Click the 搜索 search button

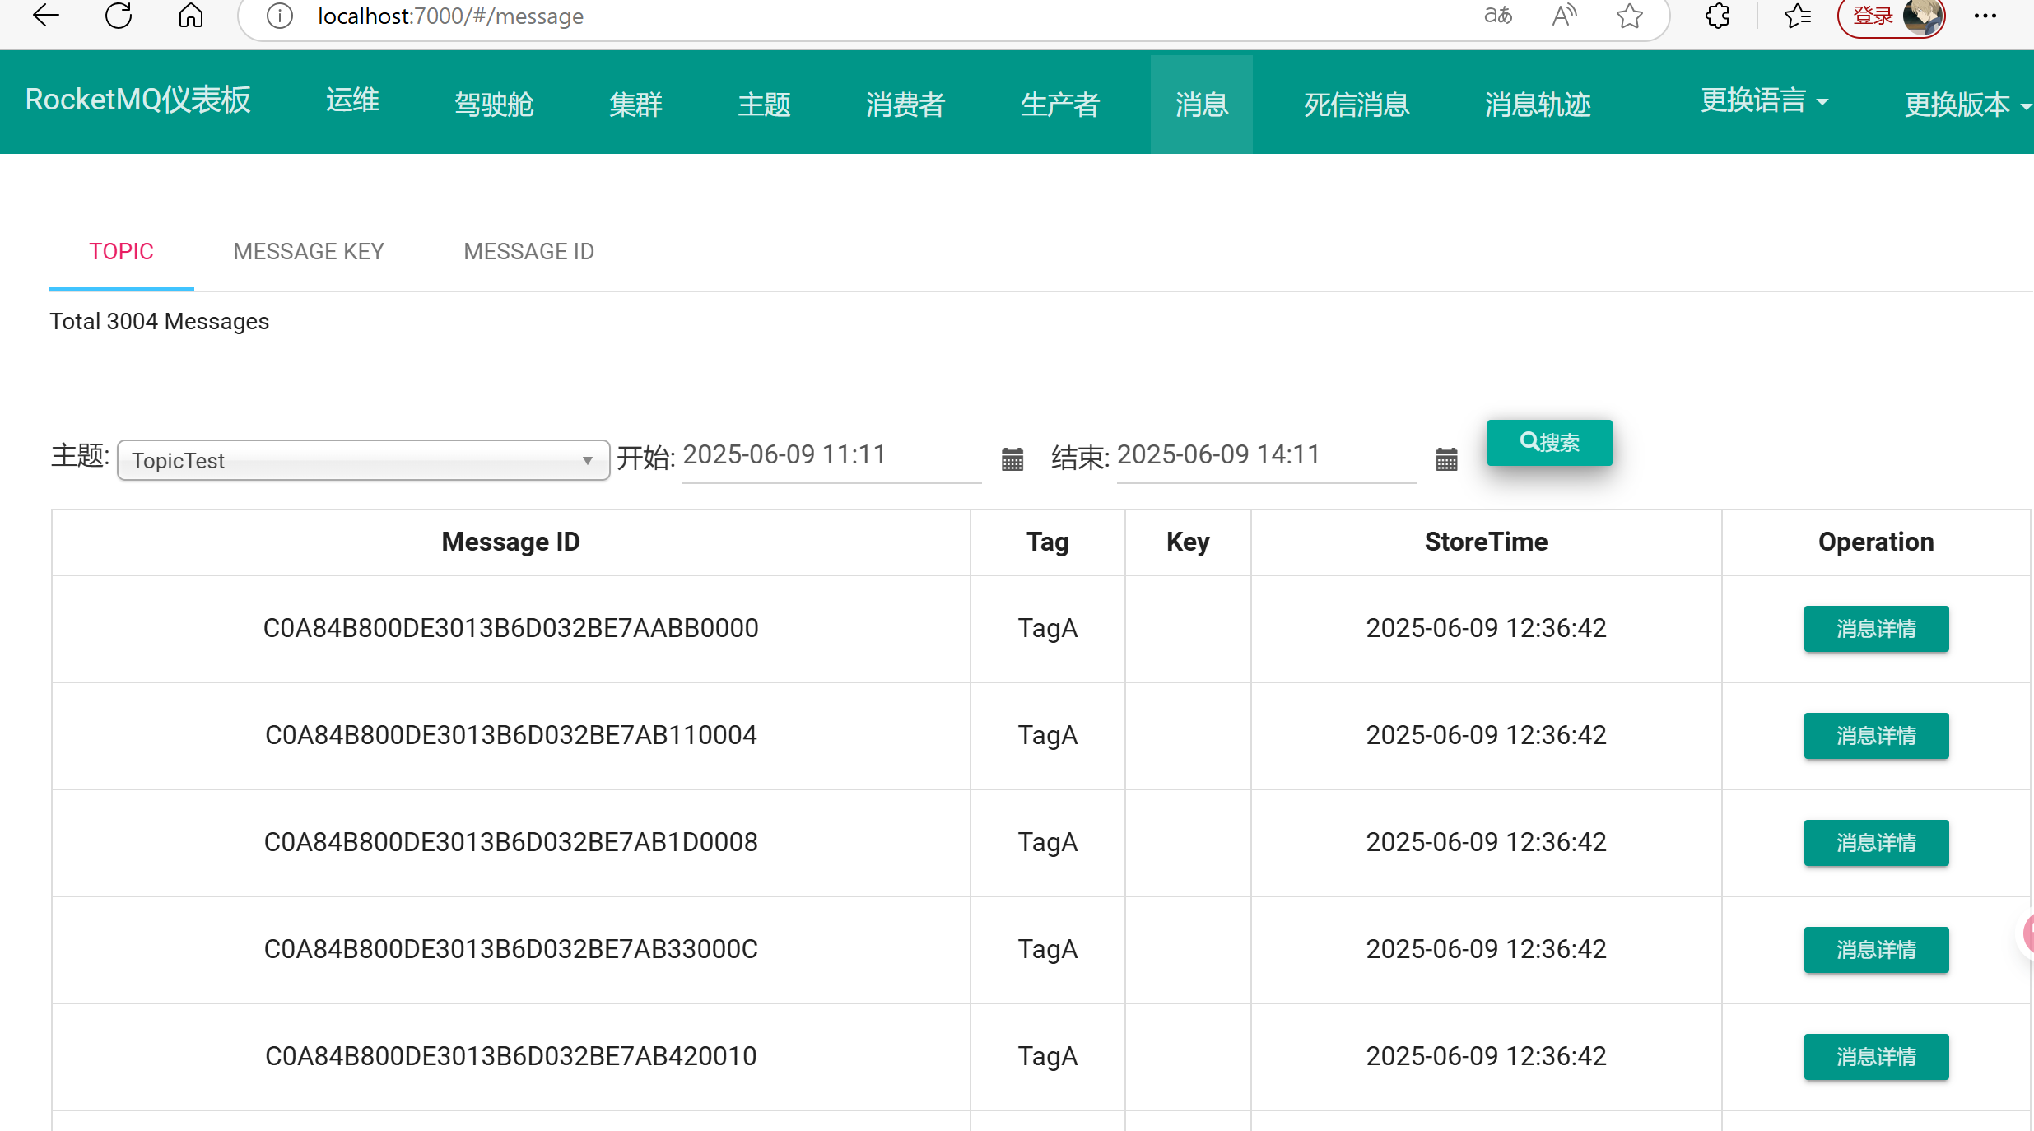click(x=1549, y=443)
